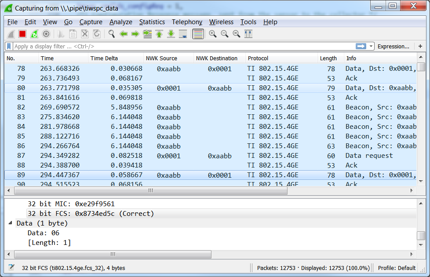This screenshot has height=277, width=430.
Task: Select packet 82 Beacon row
Action: coord(210,107)
